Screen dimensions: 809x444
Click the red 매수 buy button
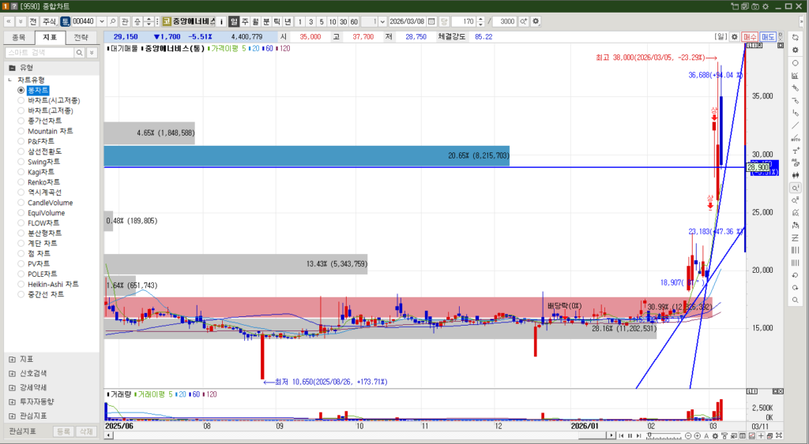(750, 36)
